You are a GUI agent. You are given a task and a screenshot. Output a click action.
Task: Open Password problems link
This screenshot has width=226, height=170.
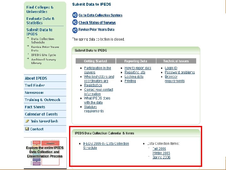coord(180,72)
